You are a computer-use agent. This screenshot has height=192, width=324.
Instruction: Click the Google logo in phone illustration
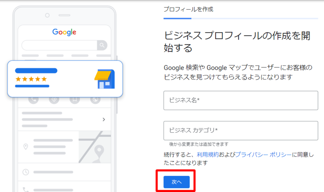click(64, 32)
